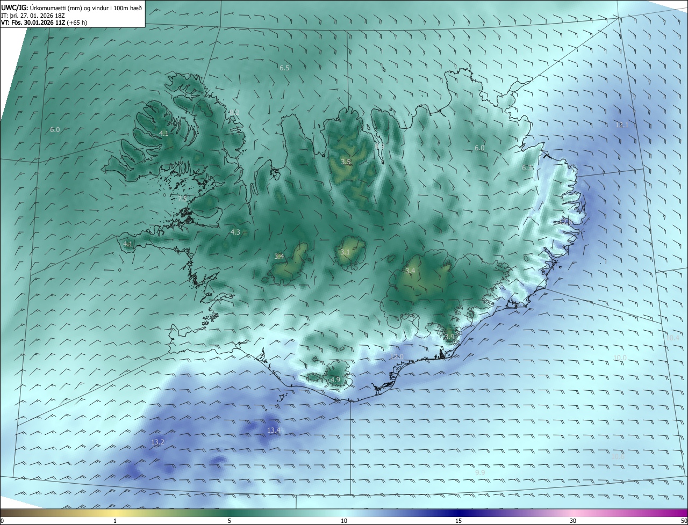This screenshot has height=525, width=688.
Task: Click the 6.5 value north of Iceland
Action: point(285,68)
